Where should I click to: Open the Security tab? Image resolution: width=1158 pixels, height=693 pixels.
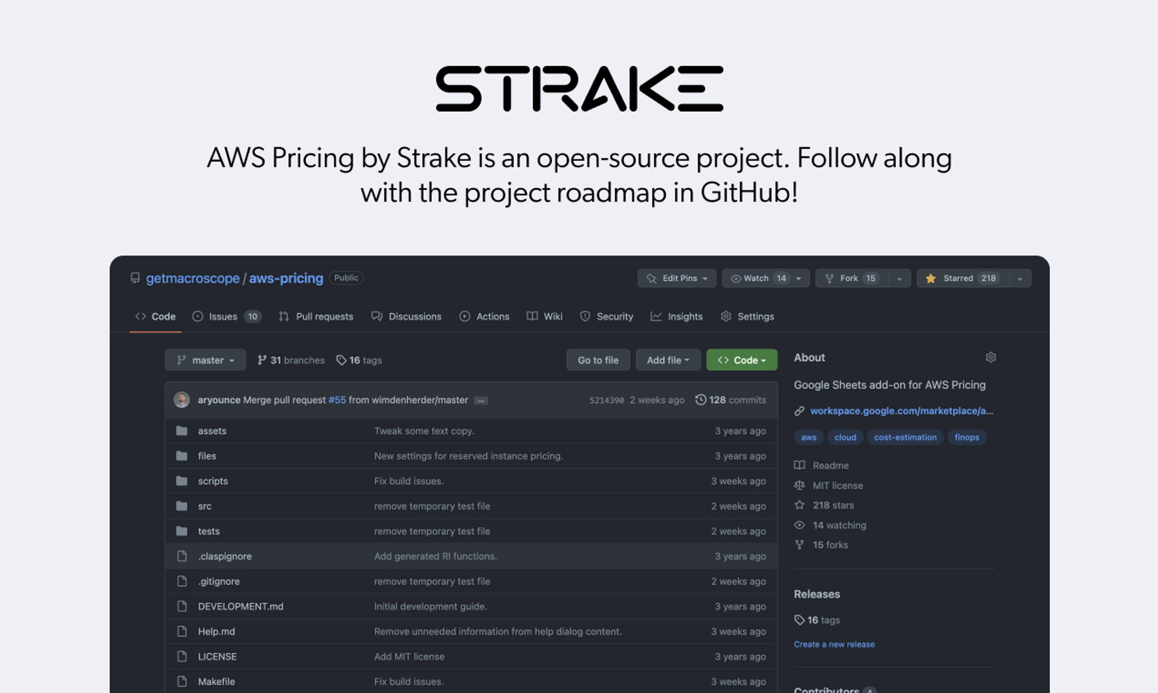coord(607,317)
